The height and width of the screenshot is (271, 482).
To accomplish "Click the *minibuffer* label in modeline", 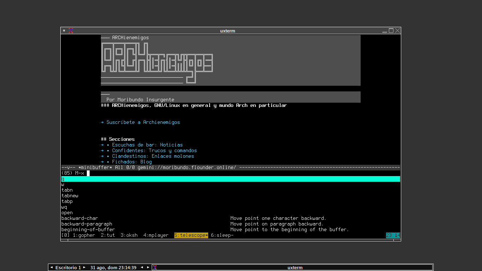I will 95,168.
